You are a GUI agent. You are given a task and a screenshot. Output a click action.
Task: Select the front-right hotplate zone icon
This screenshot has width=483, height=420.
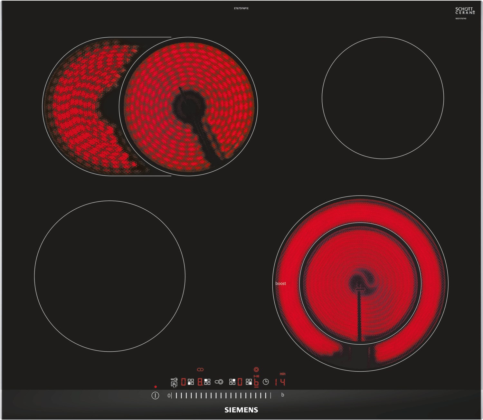(249, 382)
